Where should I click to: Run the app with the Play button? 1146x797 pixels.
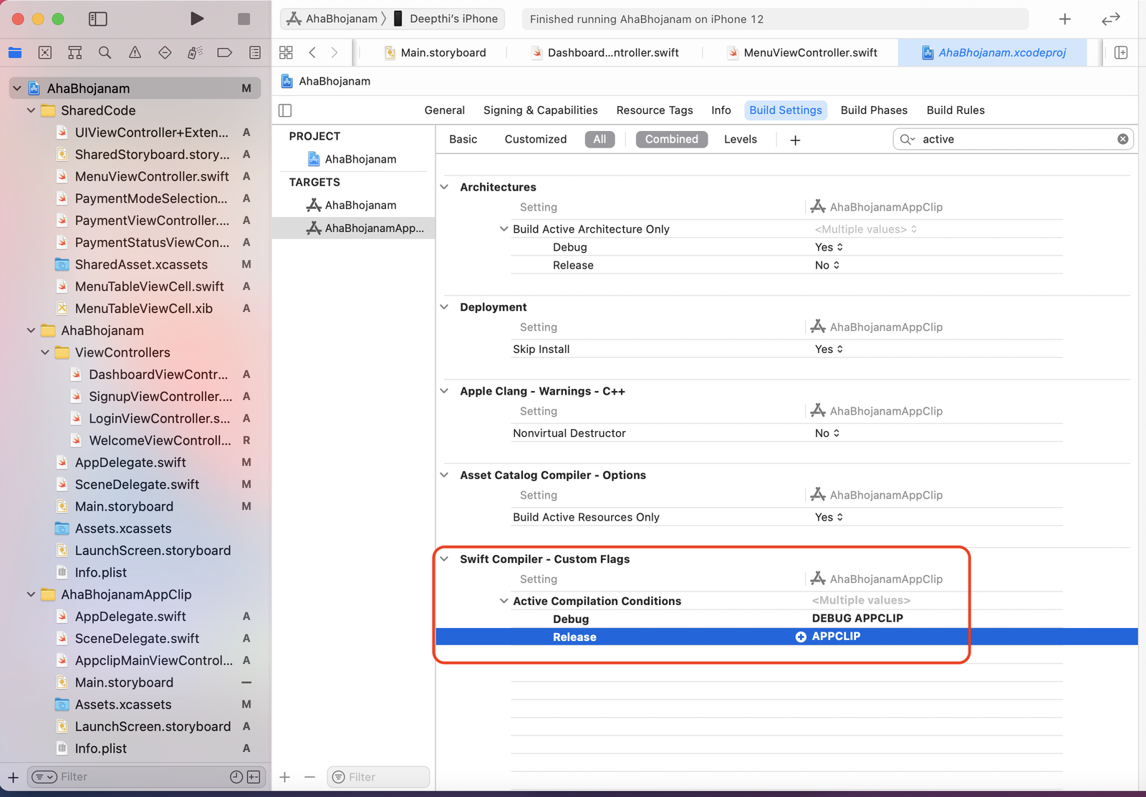(196, 19)
